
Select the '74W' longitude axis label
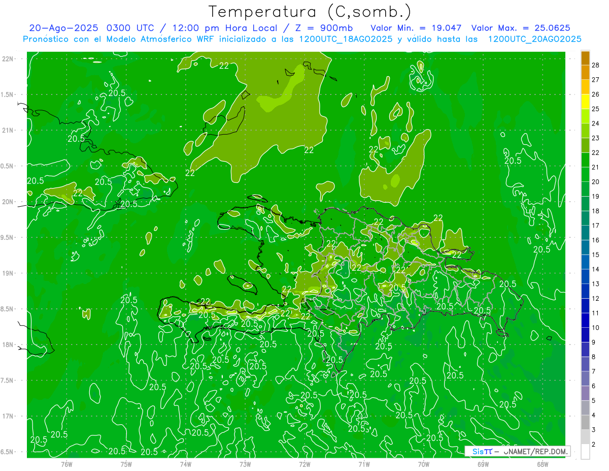point(186,464)
